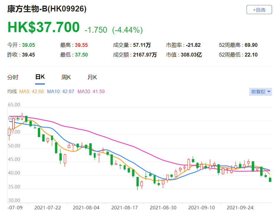This screenshot has height=213, width=277.
Task: Click the 今开 value 39.05
Action: pos(28,45)
